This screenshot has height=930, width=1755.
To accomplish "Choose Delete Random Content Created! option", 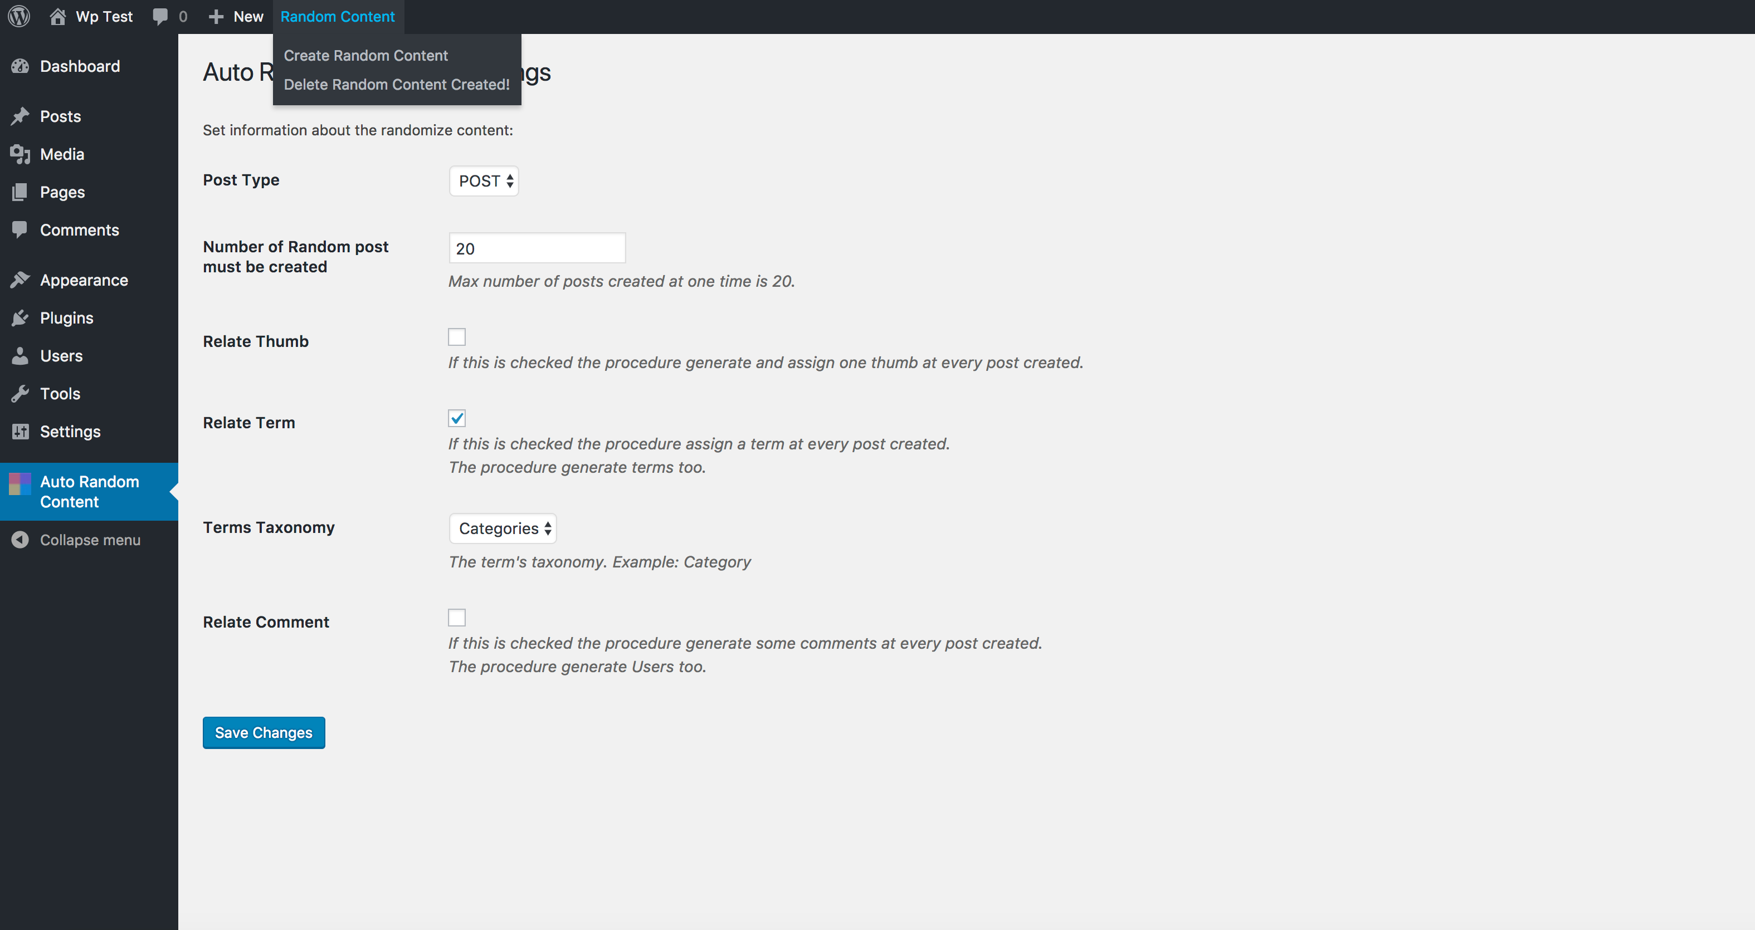I will pyautogui.click(x=397, y=85).
